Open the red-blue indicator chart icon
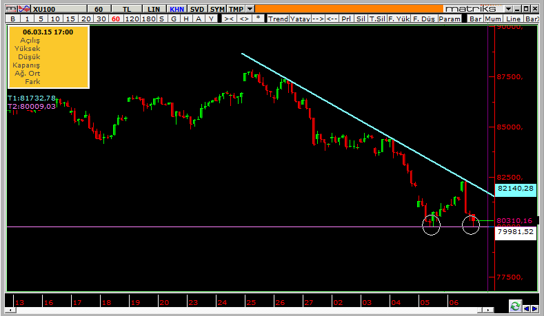This screenshot has height=316, width=544. point(24,9)
